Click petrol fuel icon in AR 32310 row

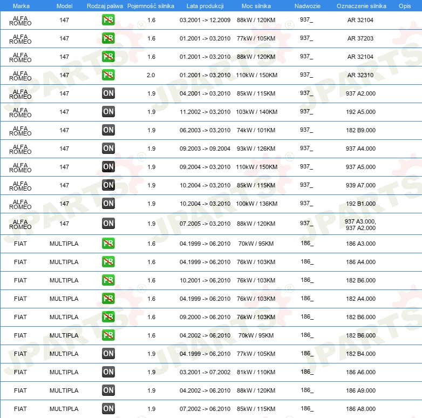108,75
